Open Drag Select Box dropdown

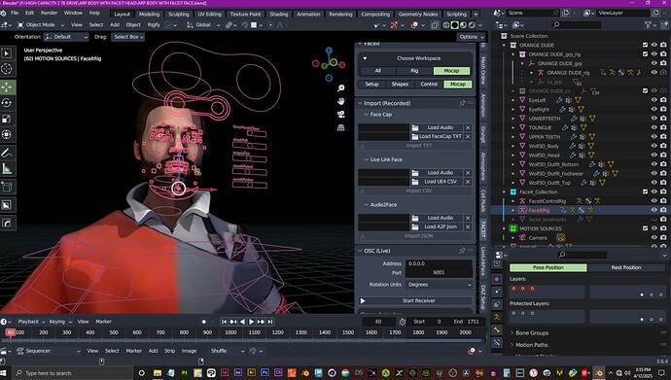[127, 37]
